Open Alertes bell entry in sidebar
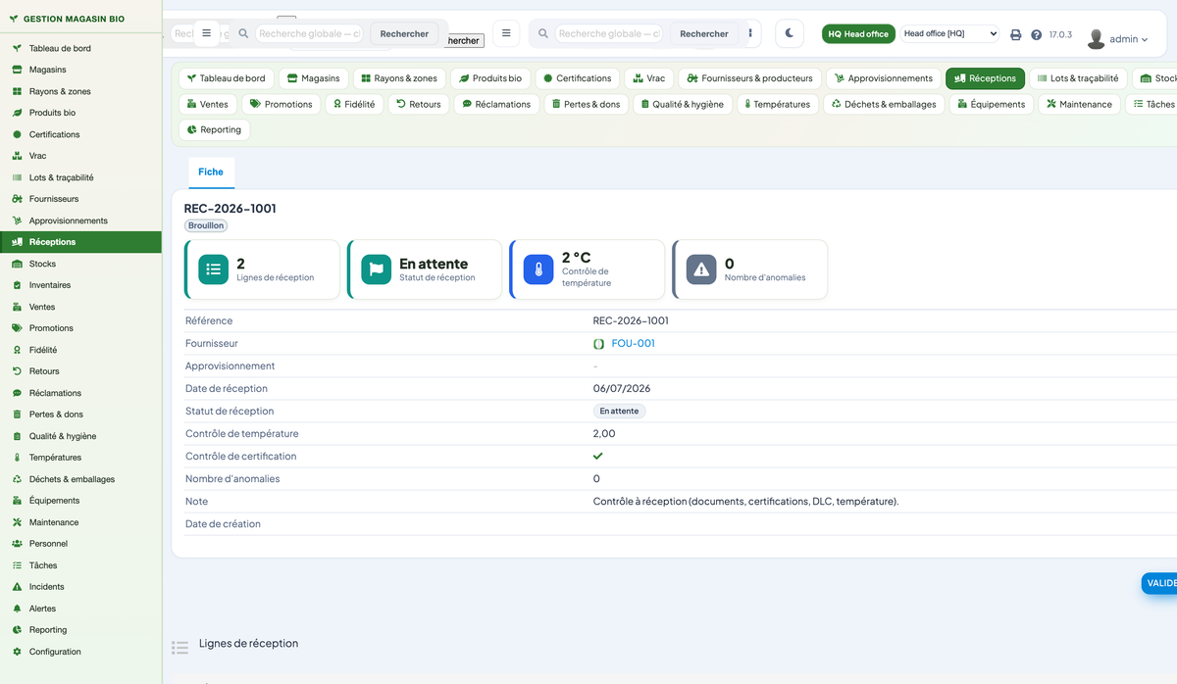 80,609
